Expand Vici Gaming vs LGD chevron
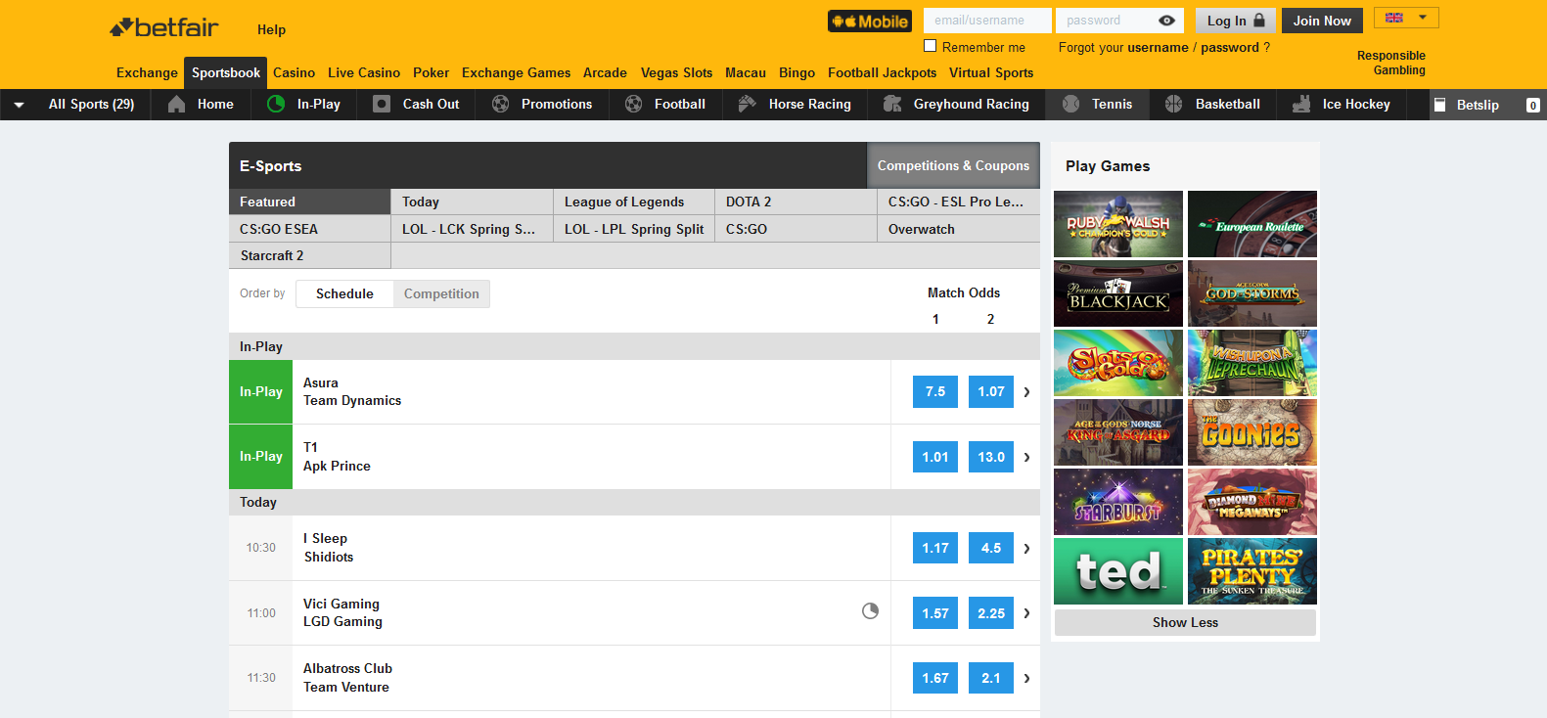Viewport: 1547px width, 718px height. (1026, 613)
